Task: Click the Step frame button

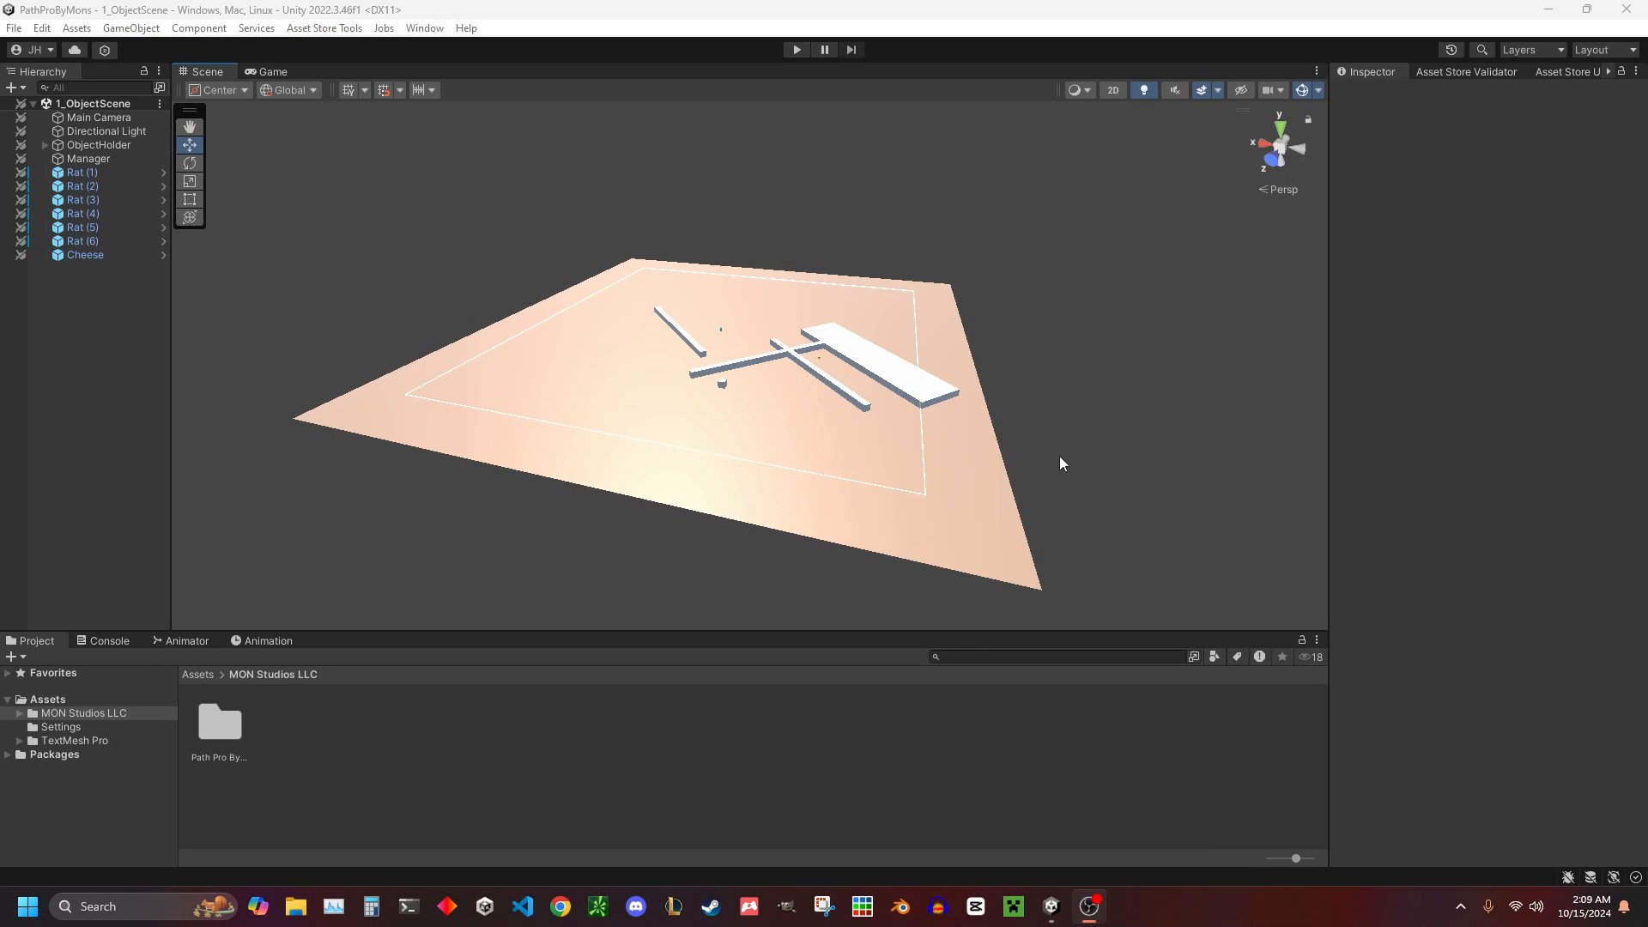Action: [x=851, y=50]
